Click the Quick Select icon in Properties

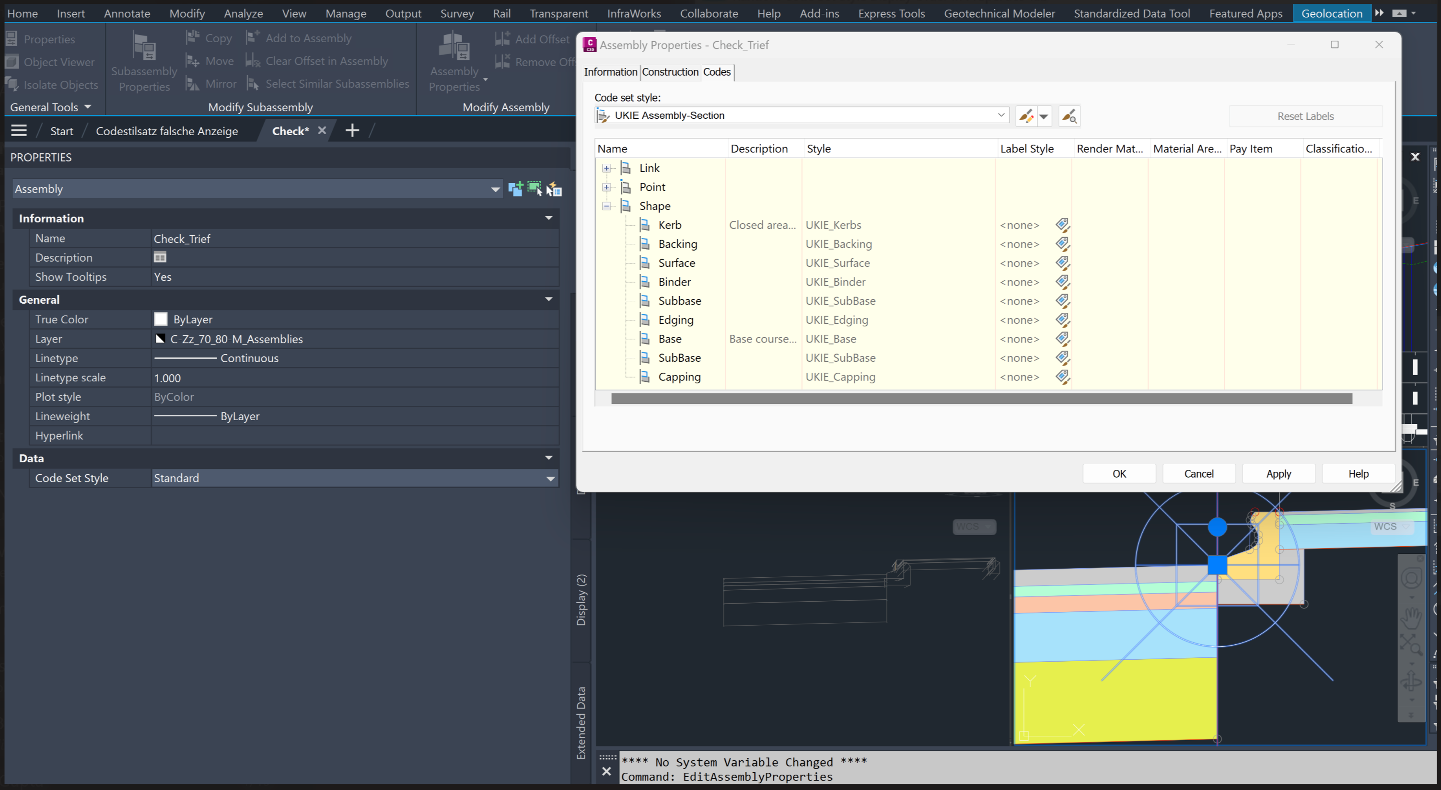click(554, 189)
